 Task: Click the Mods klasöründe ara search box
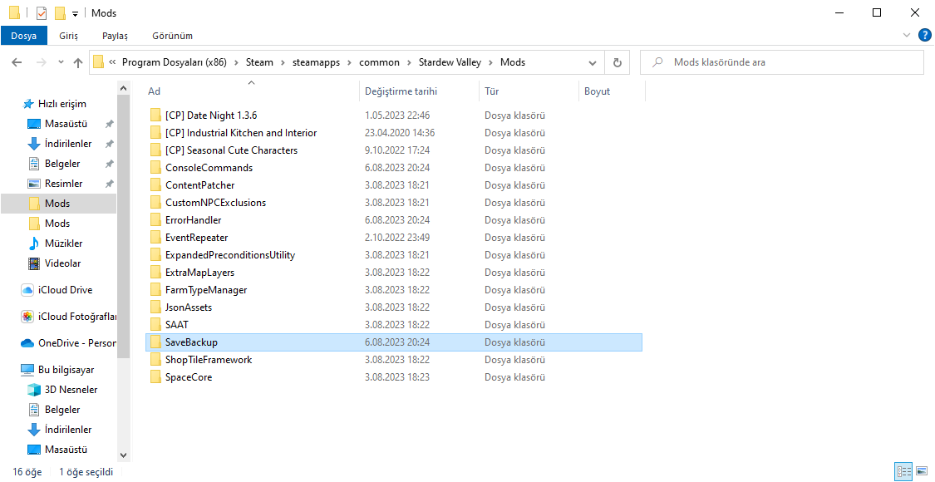(782, 62)
